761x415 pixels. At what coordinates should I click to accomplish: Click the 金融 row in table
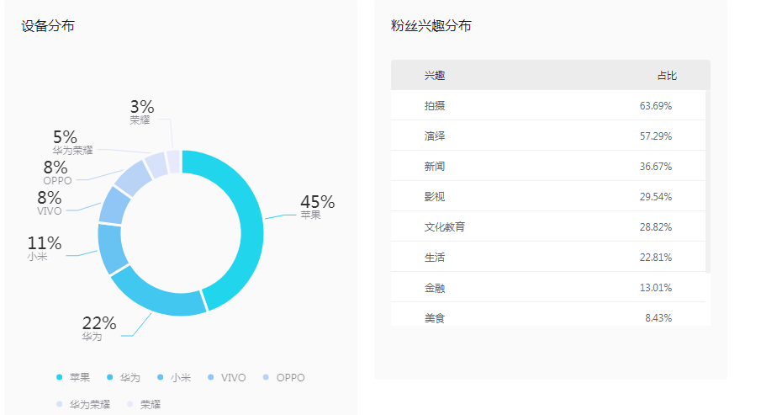547,287
